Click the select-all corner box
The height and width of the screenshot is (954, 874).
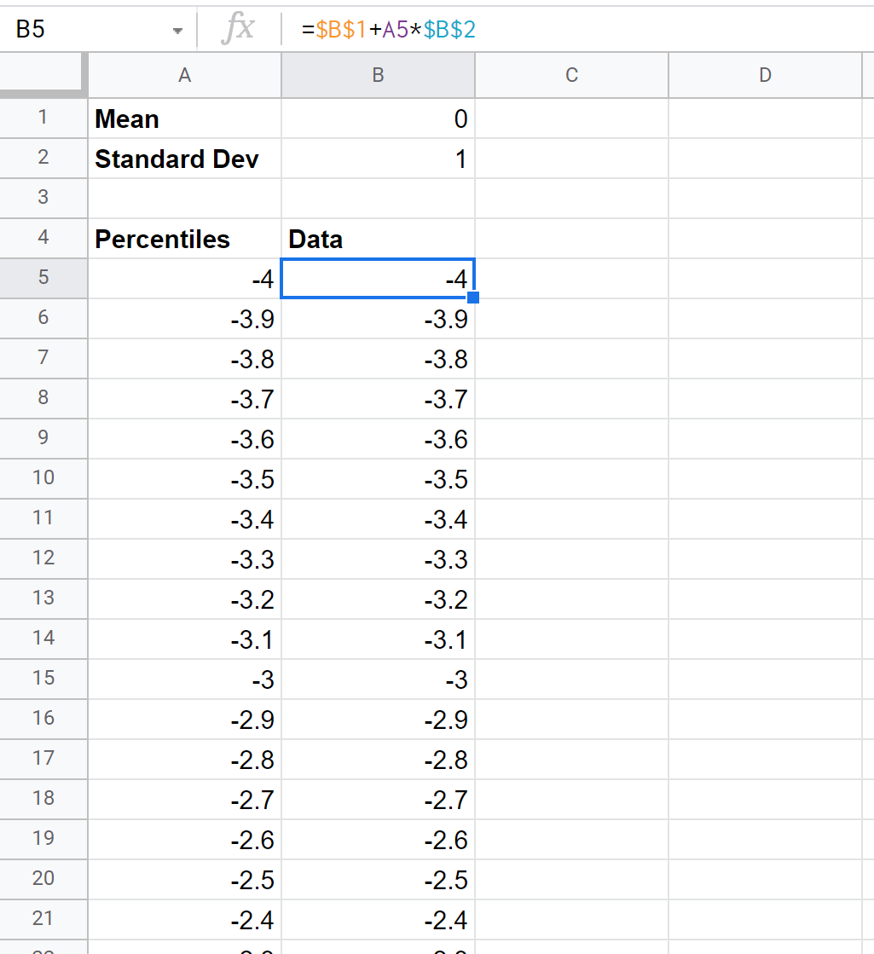click(x=43, y=75)
